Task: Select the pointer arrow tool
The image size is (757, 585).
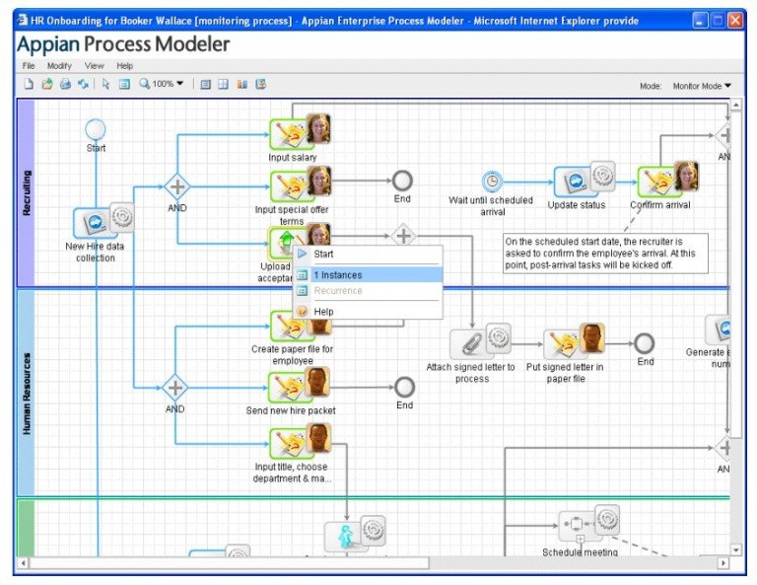Action: (x=105, y=84)
